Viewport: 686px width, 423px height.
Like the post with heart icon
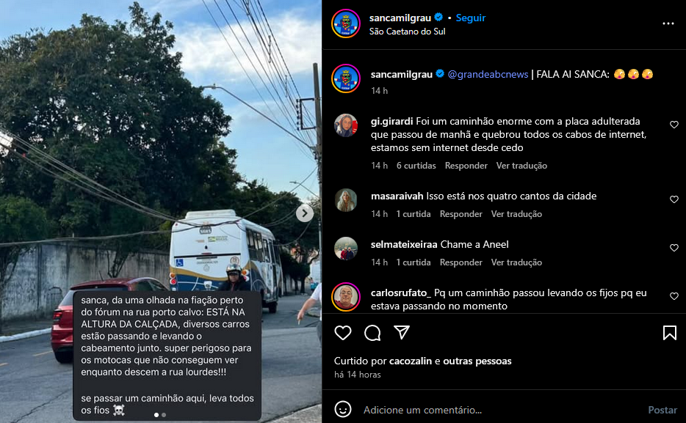[x=342, y=333]
